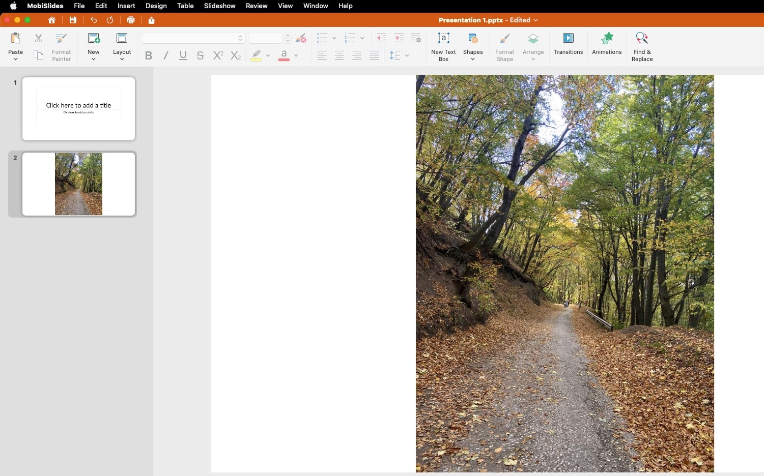
Task: Enable strikethrough formatting
Action: 200,56
